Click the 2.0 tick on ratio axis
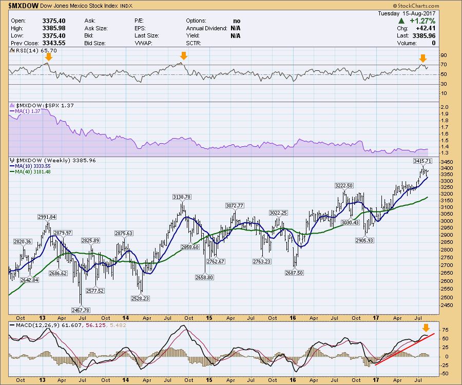The width and height of the screenshot is (462, 385). pos(445,107)
